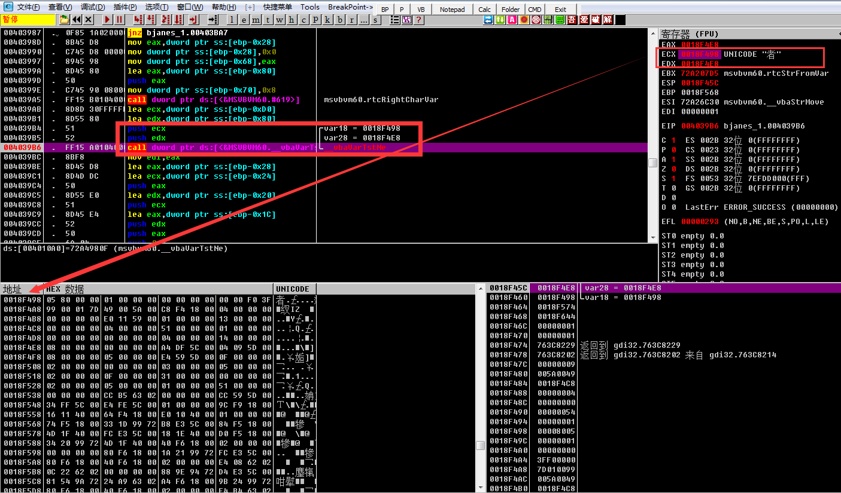Open CPU window with 'c' button
Screen dimensions: 841x493
(x=303, y=19)
